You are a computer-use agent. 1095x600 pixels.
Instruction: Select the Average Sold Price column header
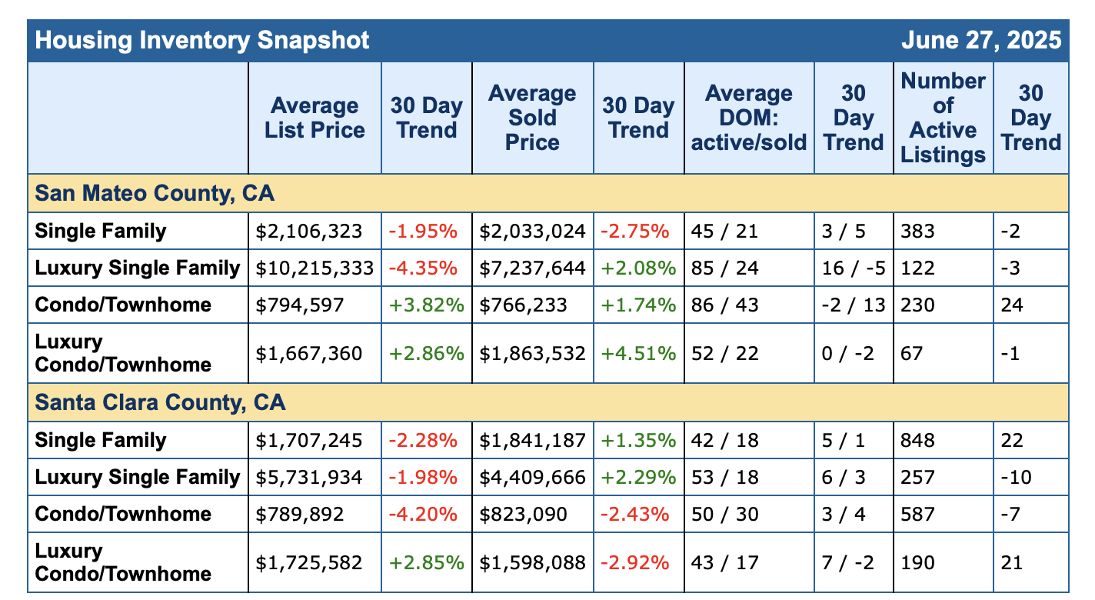(532, 118)
